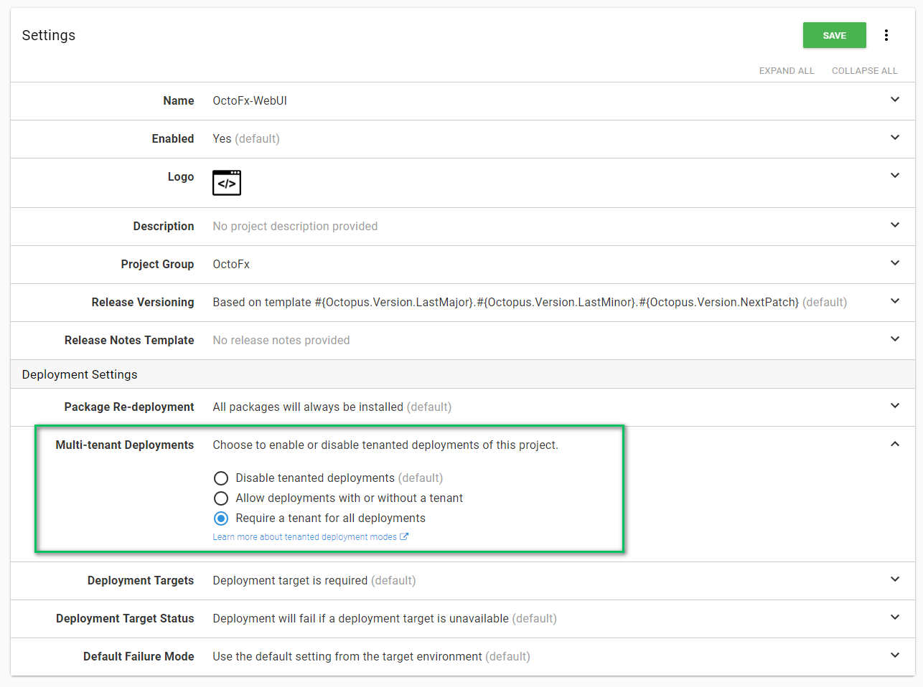
Task: Expand the Deployment Targets setting
Action: (x=895, y=579)
